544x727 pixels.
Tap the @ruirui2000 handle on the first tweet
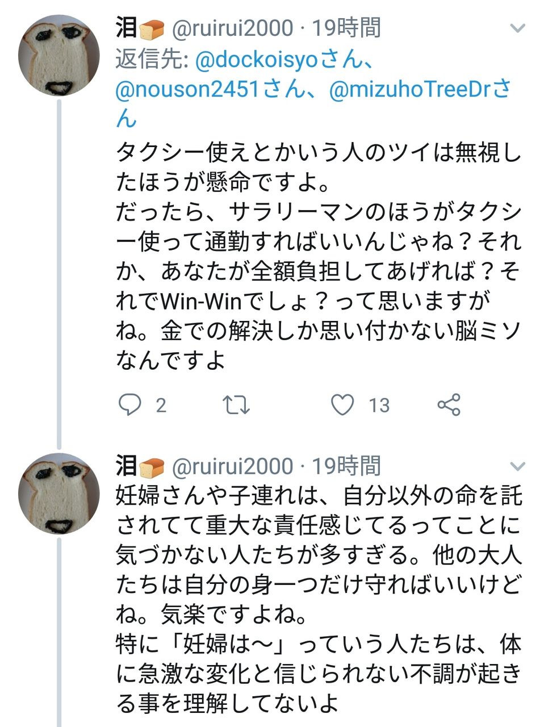(x=232, y=28)
